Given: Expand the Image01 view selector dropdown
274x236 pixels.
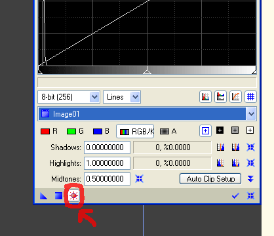Looking at the screenshot, I should [x=251, y=114].
